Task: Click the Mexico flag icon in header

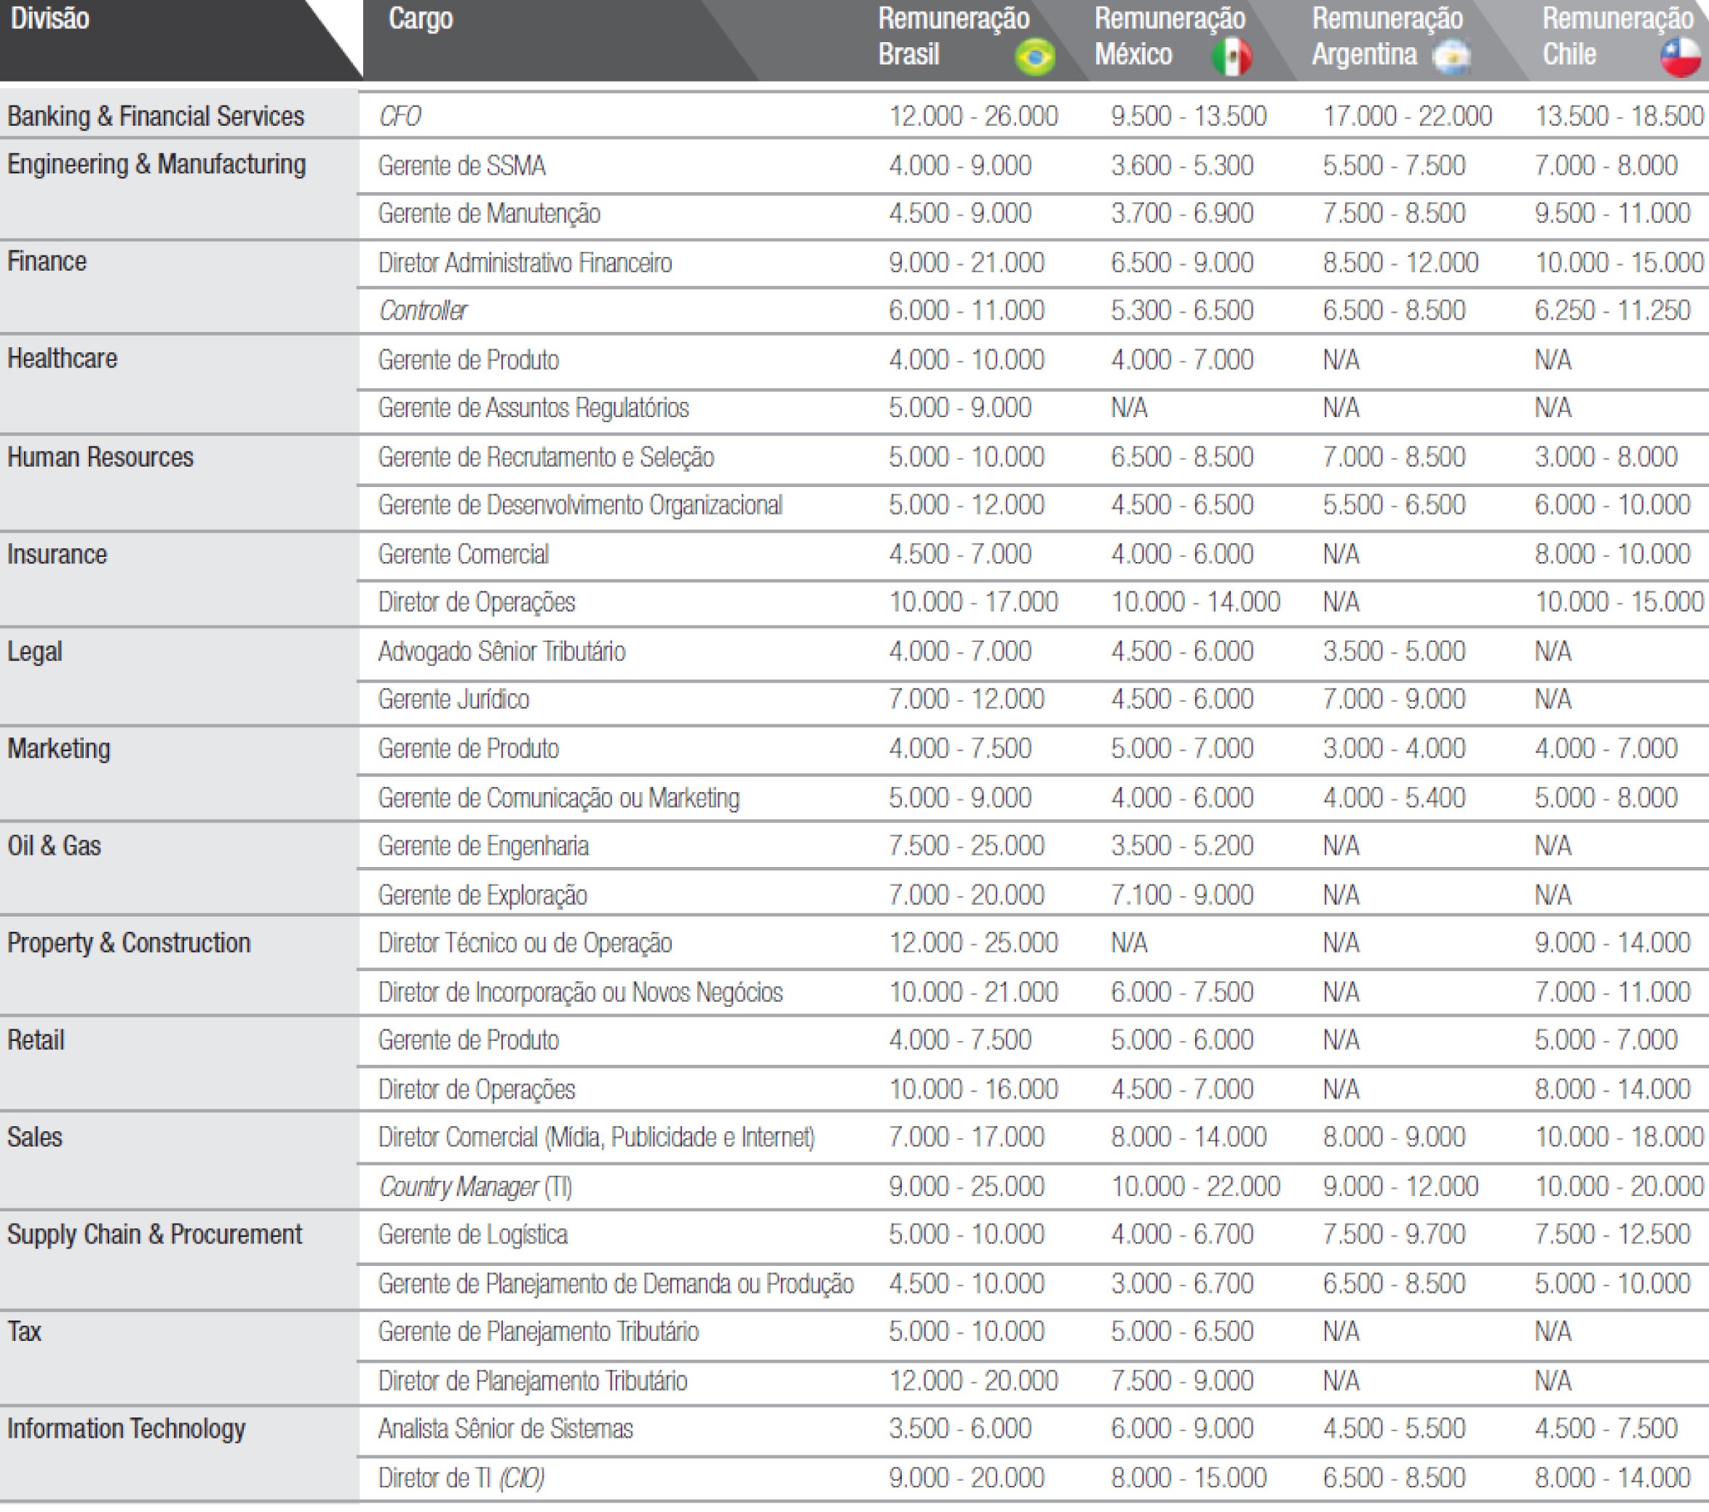Action: (x=1232, y=57)
